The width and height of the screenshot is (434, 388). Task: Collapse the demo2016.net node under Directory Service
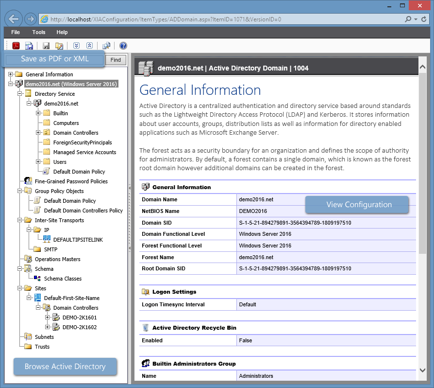(29, 104)
